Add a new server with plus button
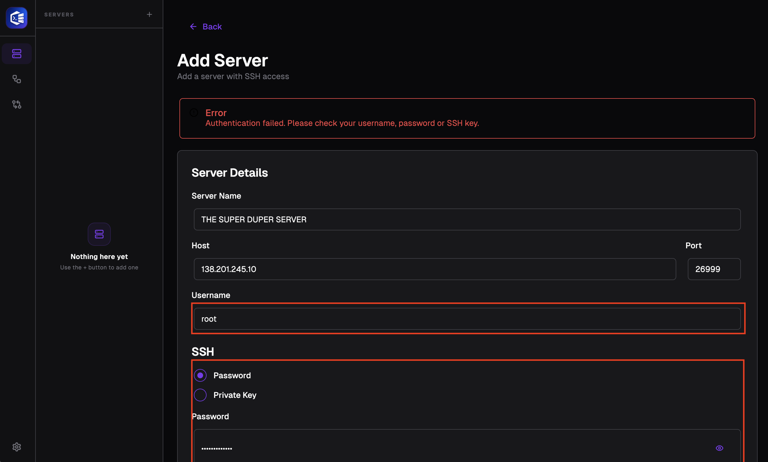 point(149,14)
